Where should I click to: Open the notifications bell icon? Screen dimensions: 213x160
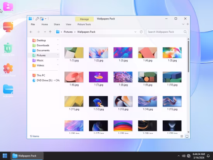(208, 156)
